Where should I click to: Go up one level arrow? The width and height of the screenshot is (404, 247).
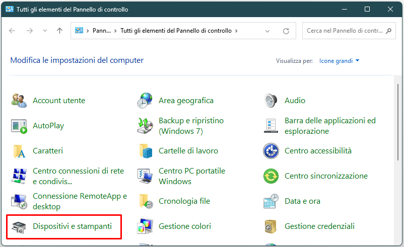(59, 31)
